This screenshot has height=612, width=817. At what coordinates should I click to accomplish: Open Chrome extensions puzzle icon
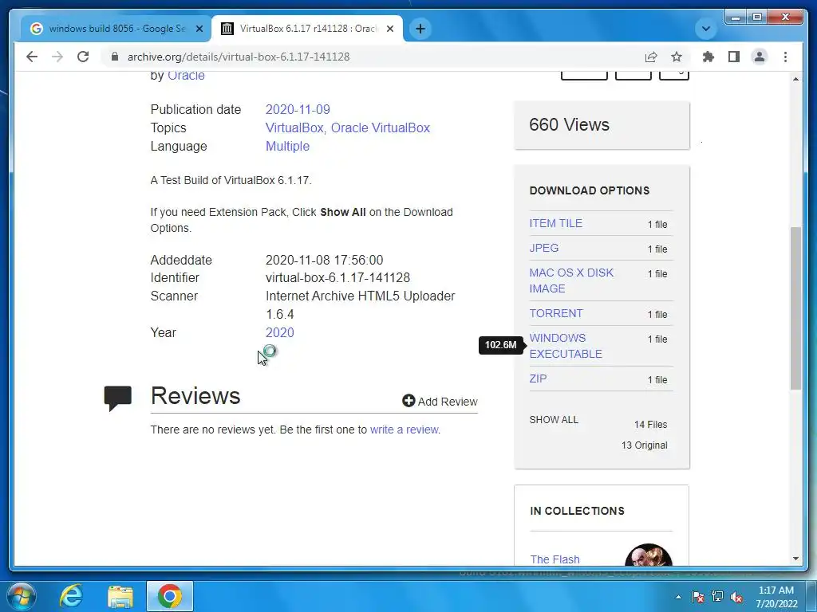click(x=708, y=57)
